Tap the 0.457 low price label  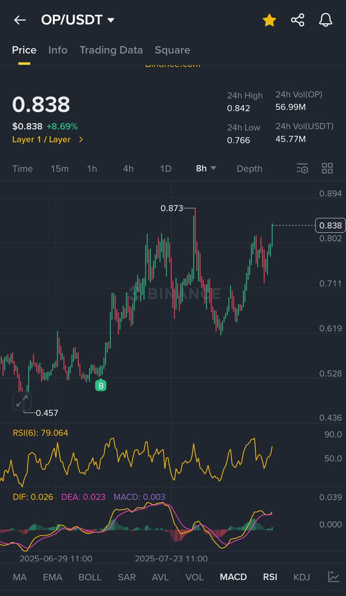[x=47, y=413]
